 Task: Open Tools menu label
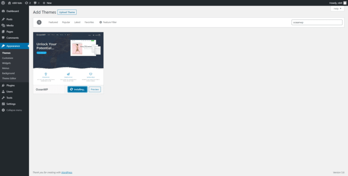coord(10,98)
